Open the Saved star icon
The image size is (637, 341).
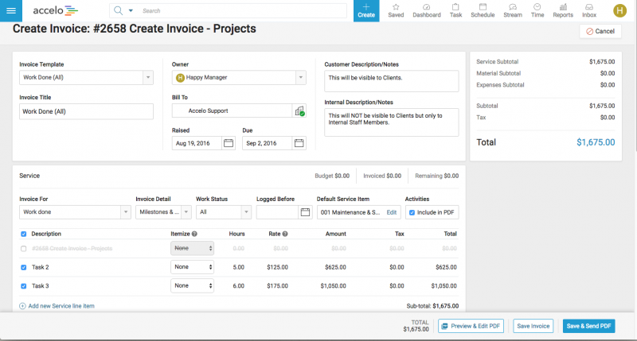pos(395,10)
